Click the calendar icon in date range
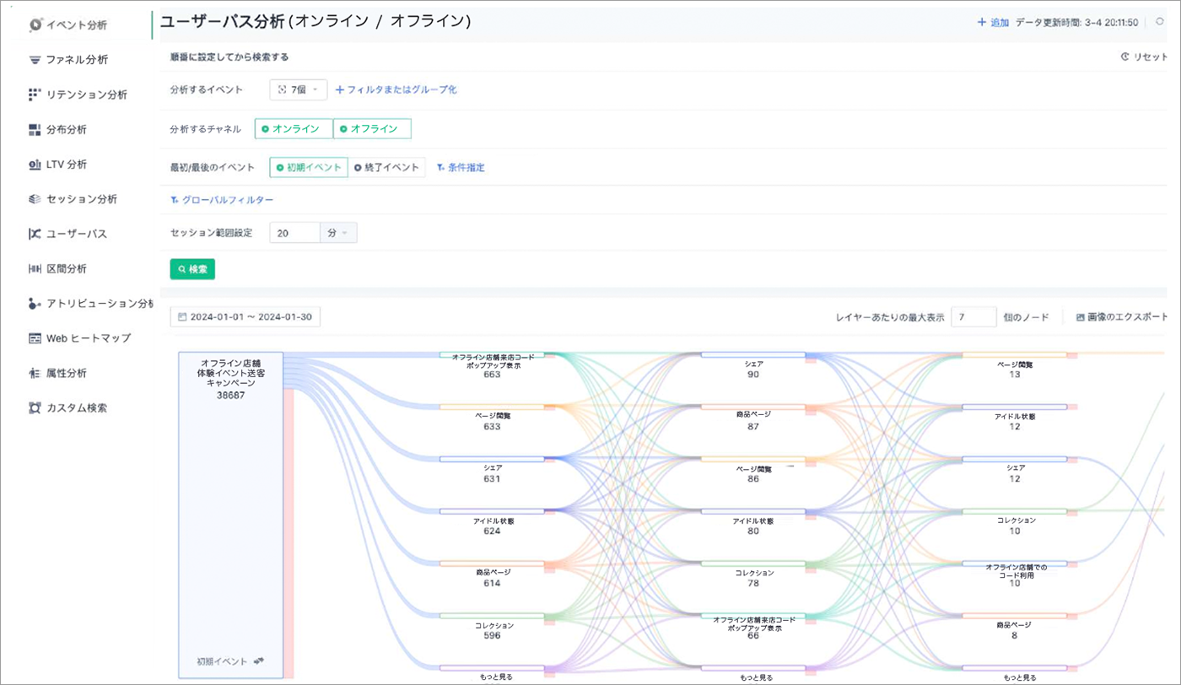The height and width of the screenshot is (685, 1181). (181, 317)
